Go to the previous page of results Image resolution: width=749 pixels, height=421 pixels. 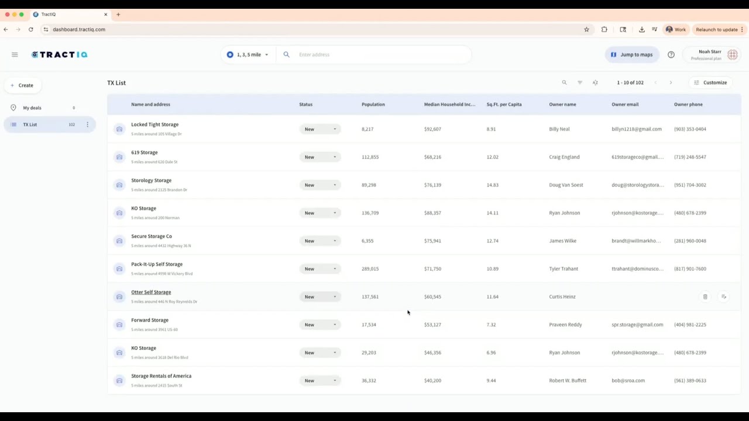click(x=655, y=82)
